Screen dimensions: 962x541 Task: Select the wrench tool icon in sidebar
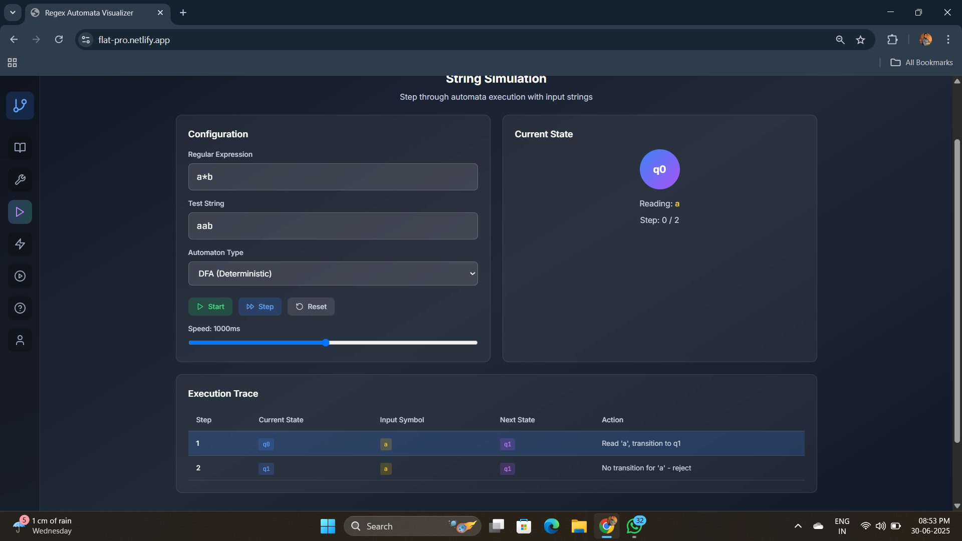20,180
